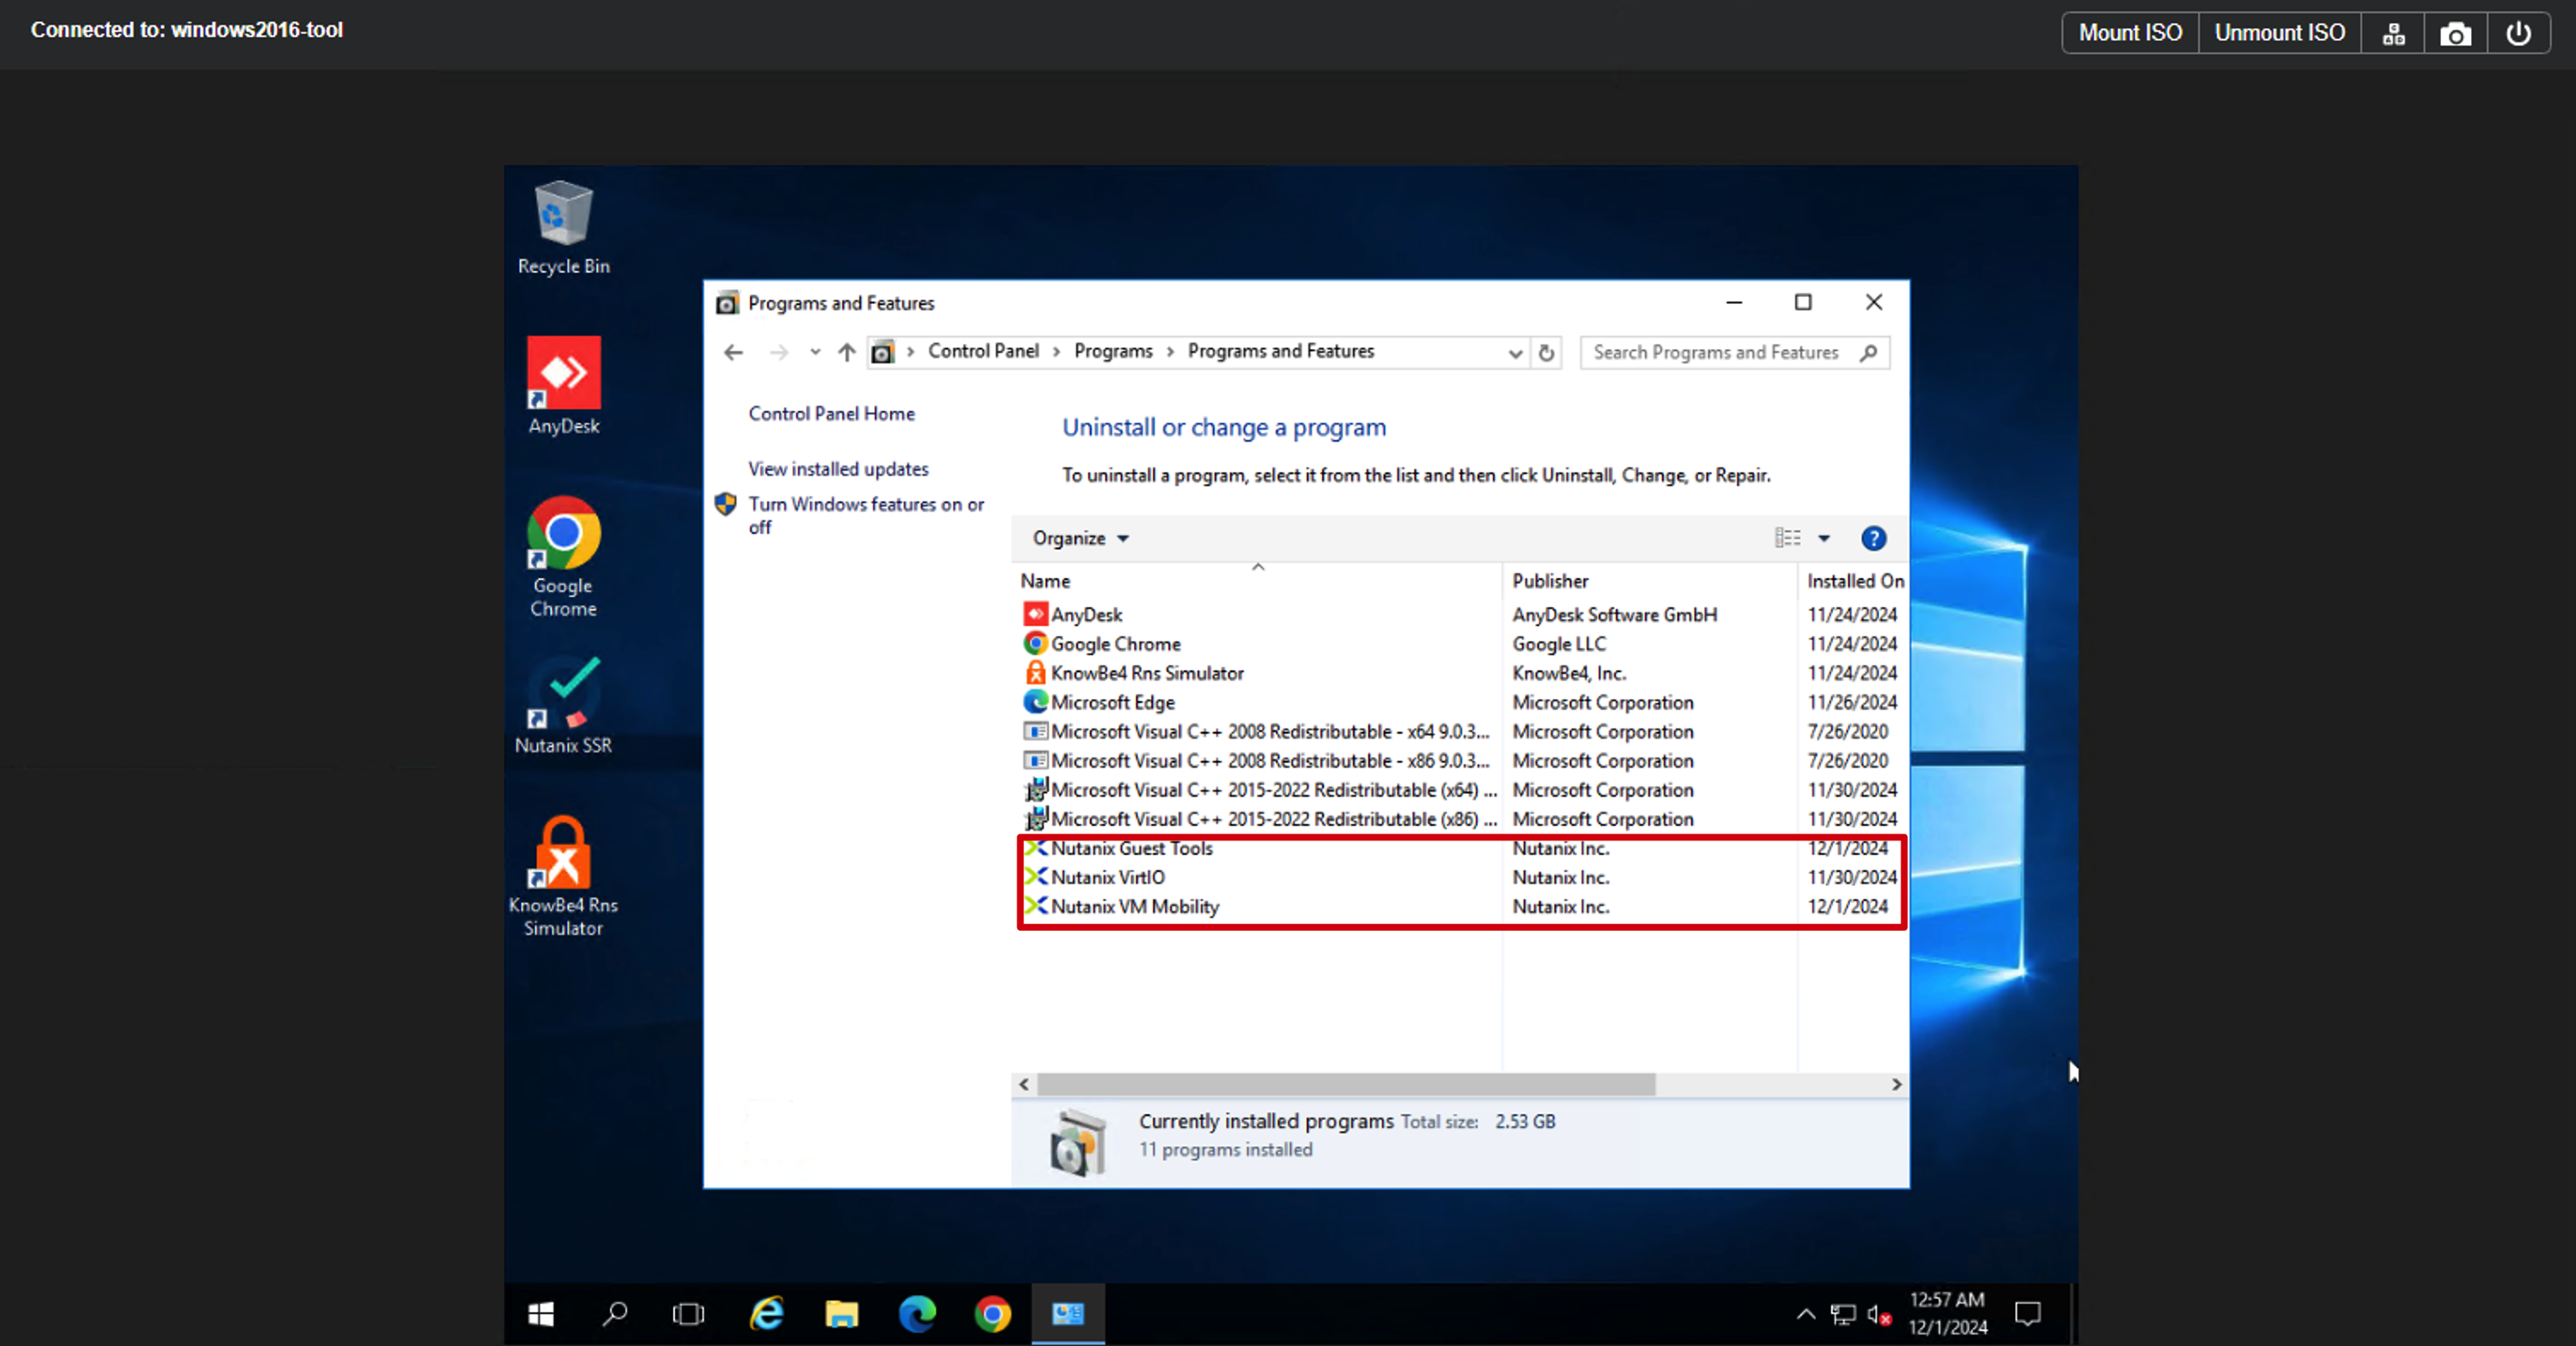Open the Organize dropdown menu

[x=1080, y=538]
